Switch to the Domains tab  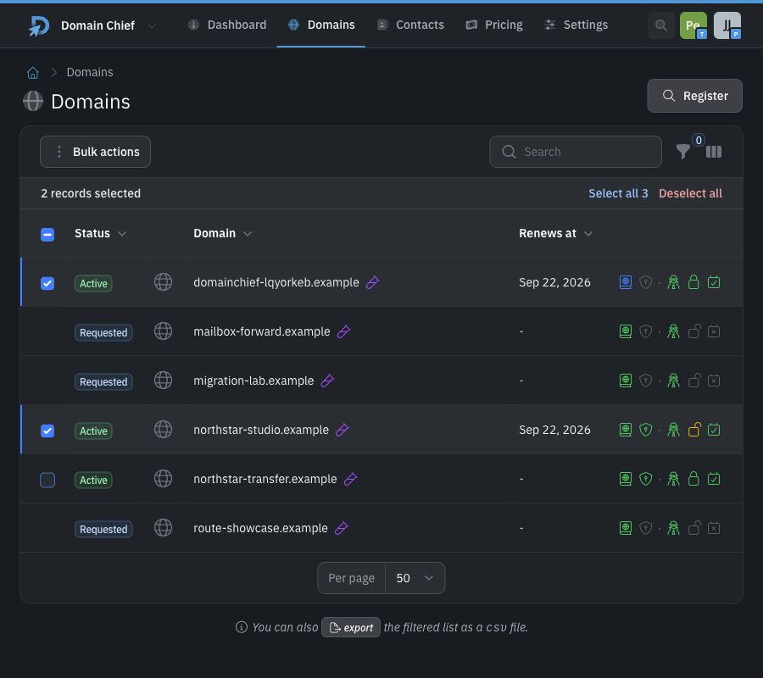click(x=321, y=25)
